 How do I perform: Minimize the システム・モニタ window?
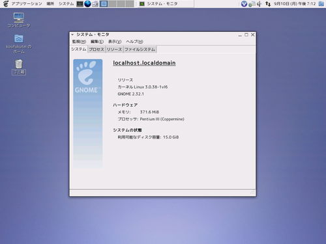(240, 34)
